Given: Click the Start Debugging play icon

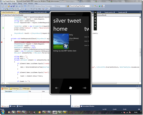Looking at the screenshot, I should [33, 6].
